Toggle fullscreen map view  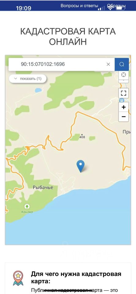coord(123,93)
